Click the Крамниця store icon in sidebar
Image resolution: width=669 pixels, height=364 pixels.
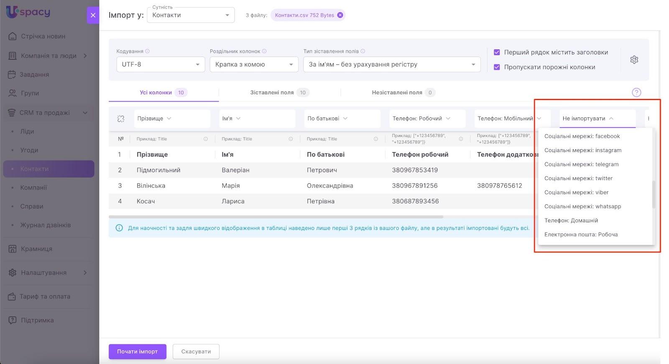click(13, 249)
